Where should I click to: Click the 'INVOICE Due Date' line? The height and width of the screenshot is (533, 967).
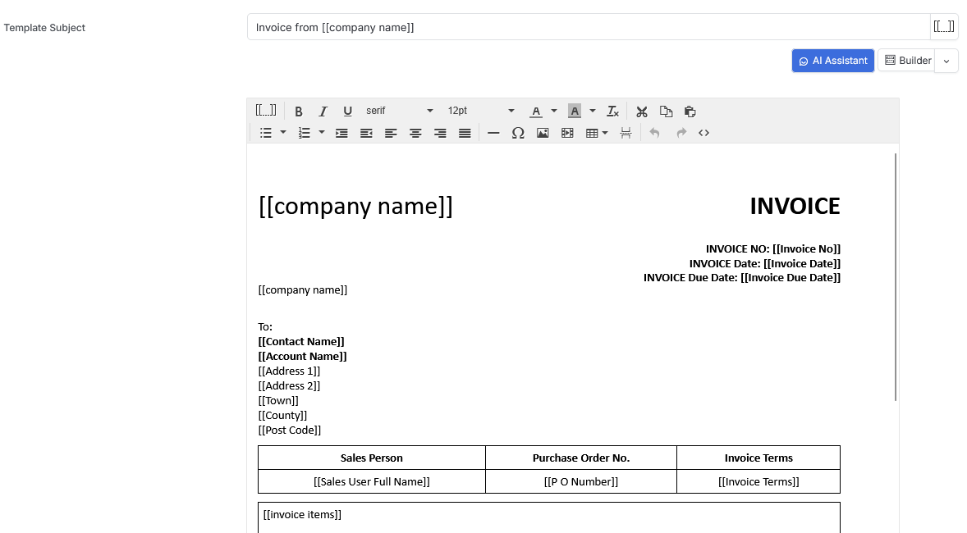pyautogui.click(x=742, y=278)
